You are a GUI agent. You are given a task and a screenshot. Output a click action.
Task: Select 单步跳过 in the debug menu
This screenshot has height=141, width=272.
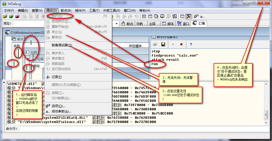pyautogui.click(x=78, y=58)
